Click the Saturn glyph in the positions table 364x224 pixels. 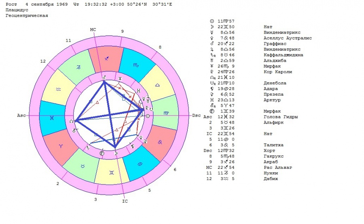(211, 55)
